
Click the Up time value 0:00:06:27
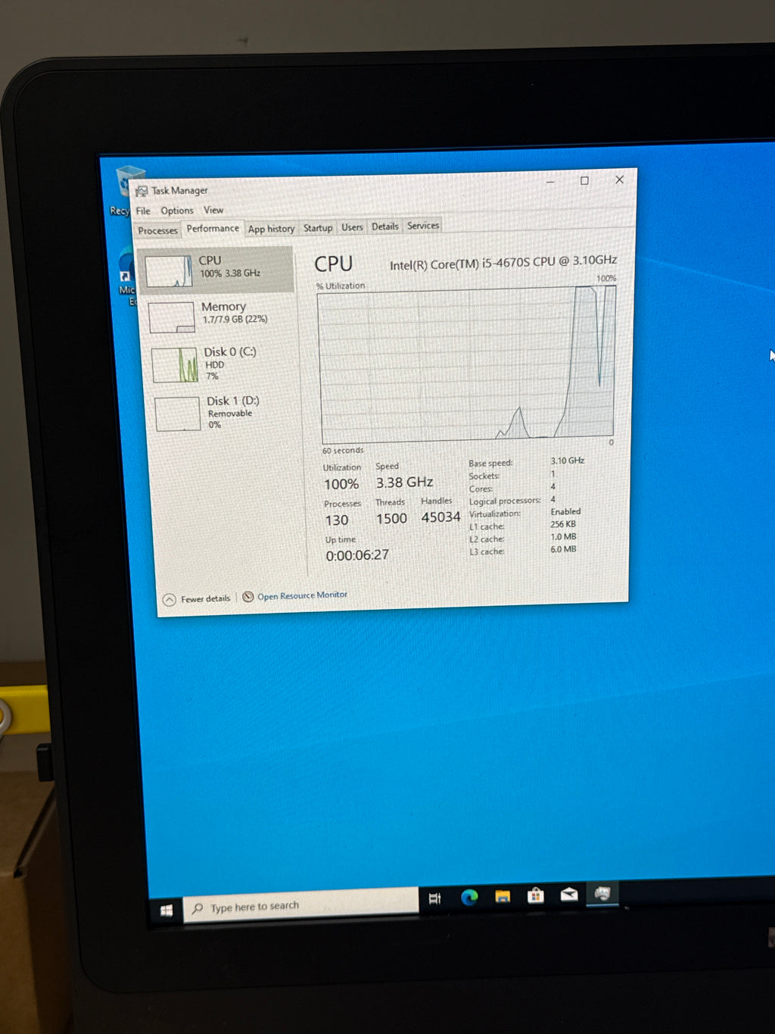point(357,555)
